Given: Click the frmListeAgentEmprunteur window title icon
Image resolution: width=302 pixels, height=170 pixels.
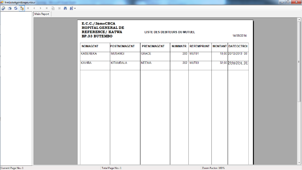Looking at the screenshot, I should (2, 3).
